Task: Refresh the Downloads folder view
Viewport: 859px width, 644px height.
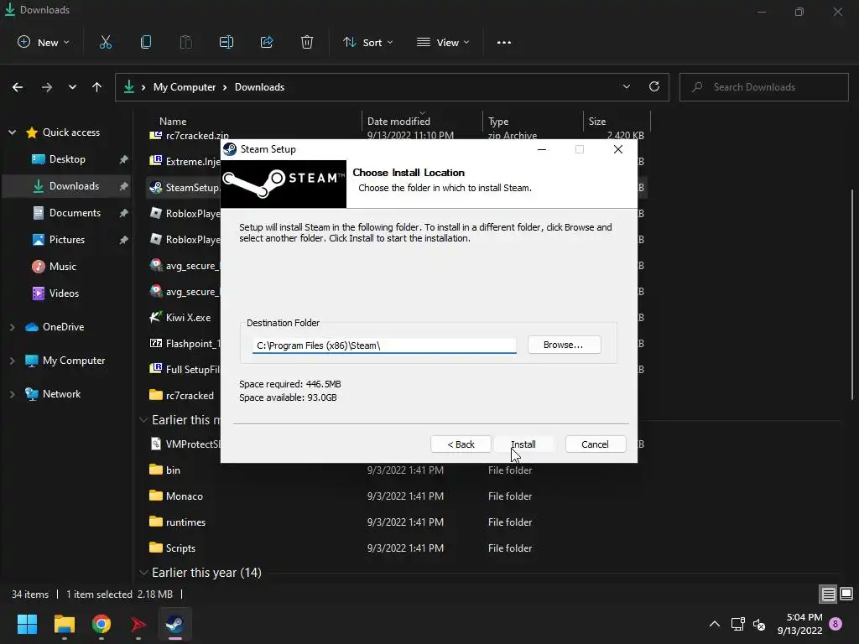Action: [x=654, y=86]
